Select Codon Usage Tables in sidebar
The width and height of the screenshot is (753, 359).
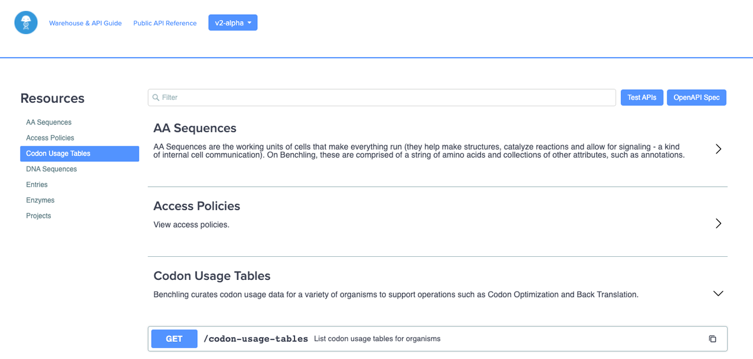pyautogui.click(x=80, y=154)
